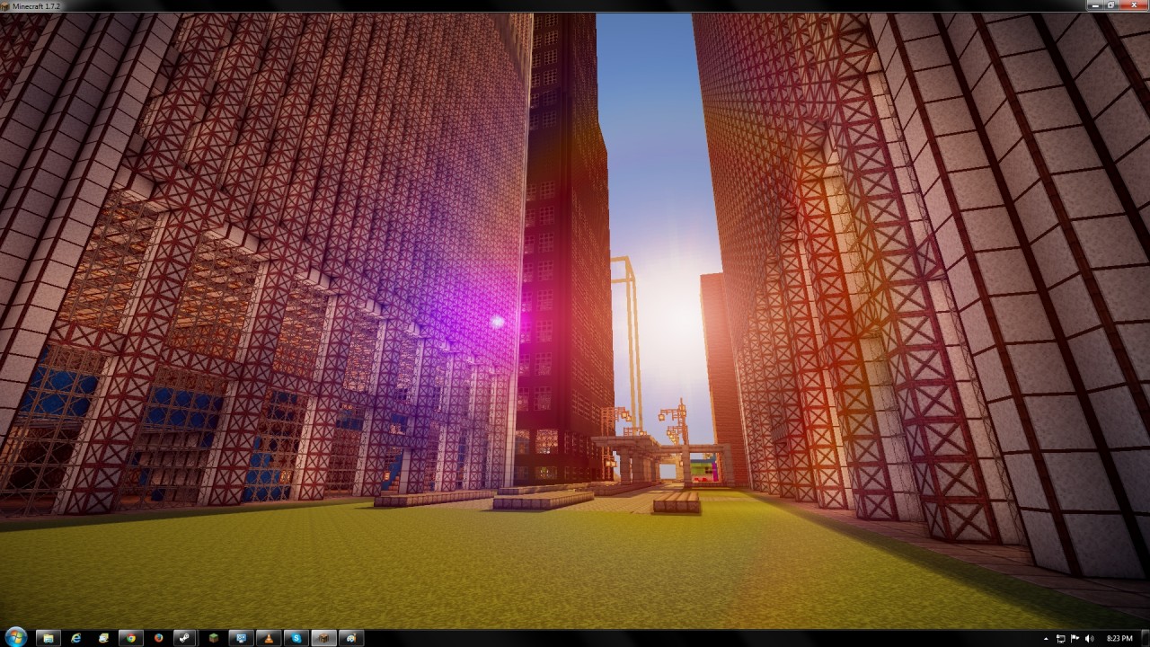The image size is (1150, 647).
Task: Launch Minecraft via the grass block taskbar icon
Action: tap(216, 638)
